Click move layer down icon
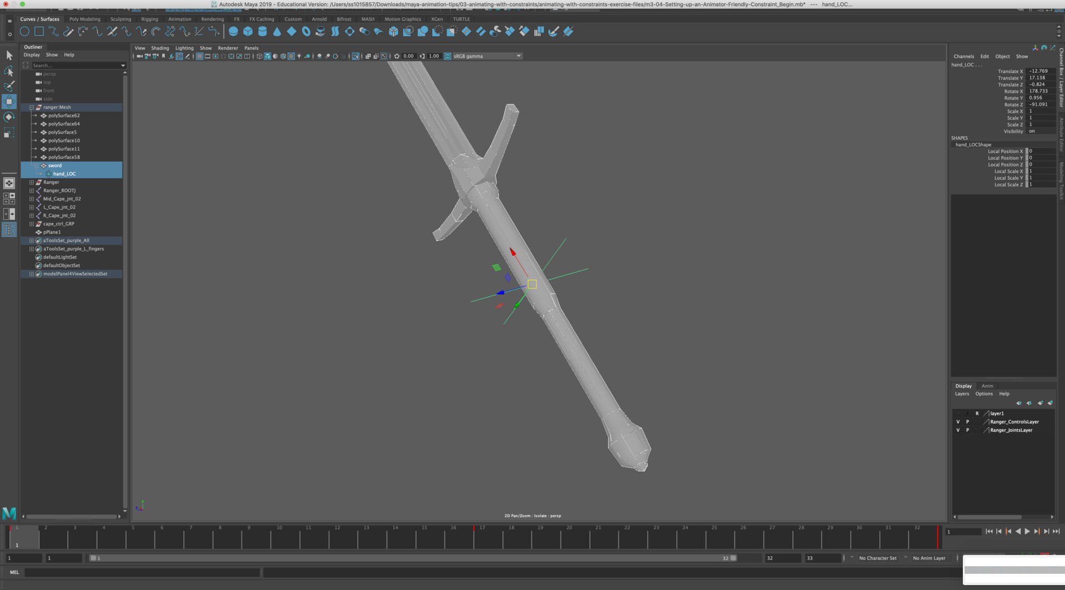Viewport: 1065px width, 590px height. point(1029,403)
